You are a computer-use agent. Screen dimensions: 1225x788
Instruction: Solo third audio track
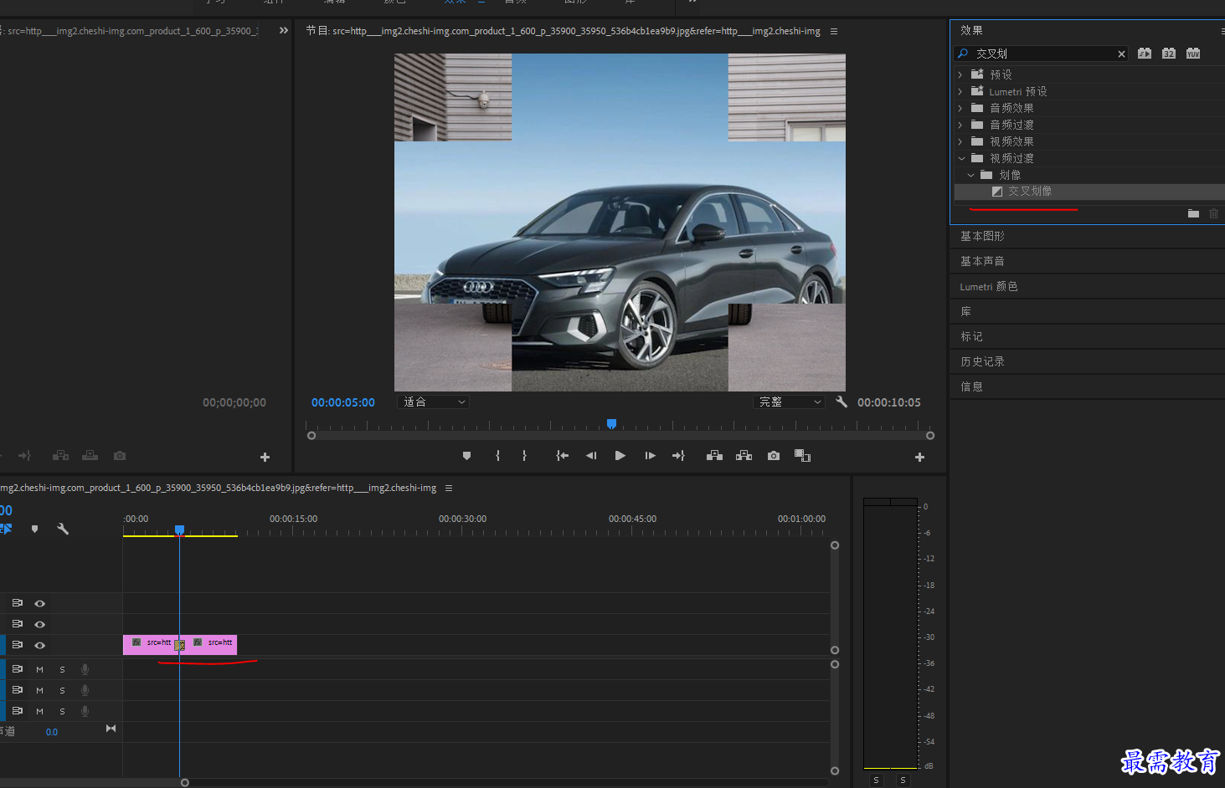[x=62, y=711]
